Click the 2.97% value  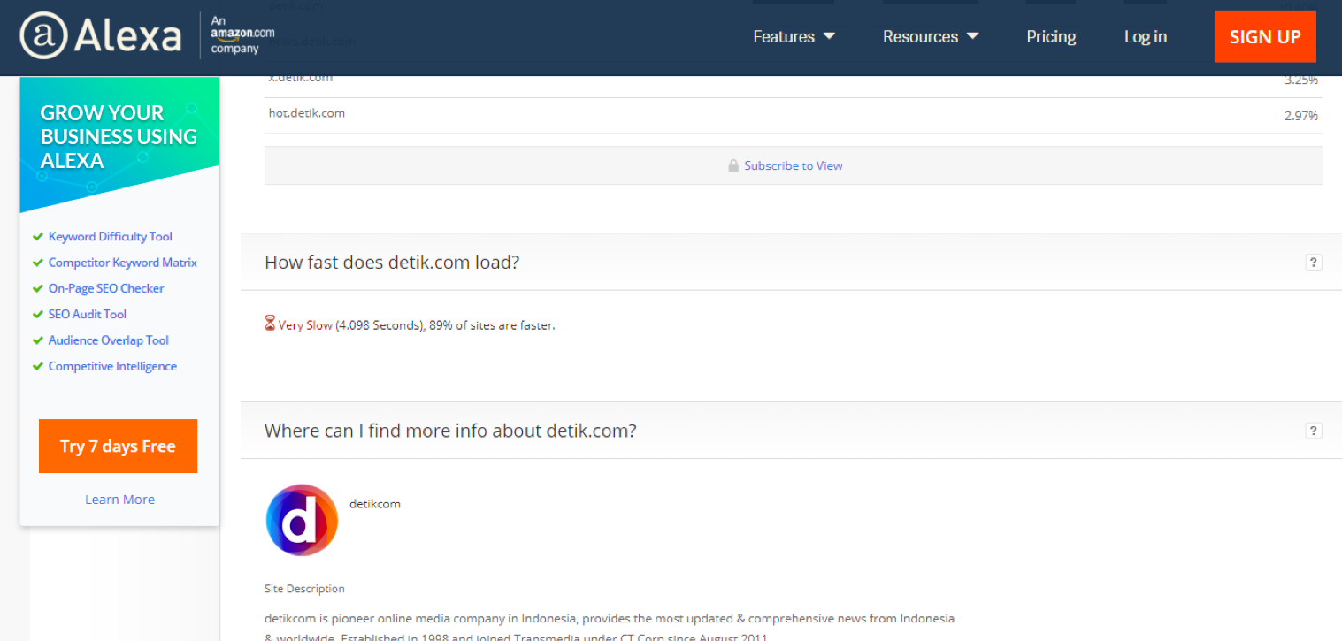[x=1301, y=116]
